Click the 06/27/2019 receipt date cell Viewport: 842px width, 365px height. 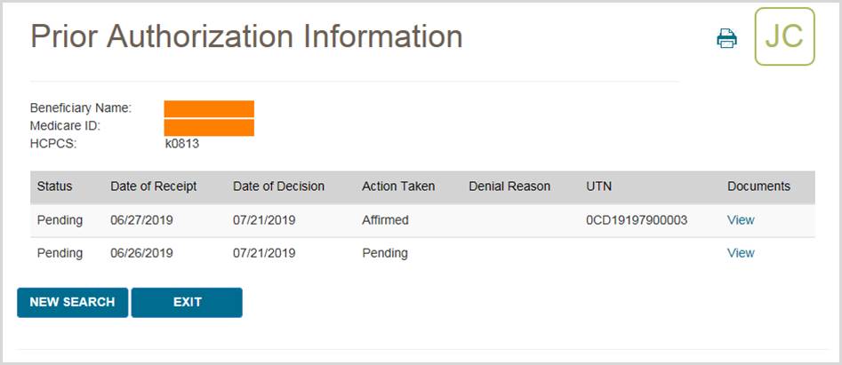141,220
